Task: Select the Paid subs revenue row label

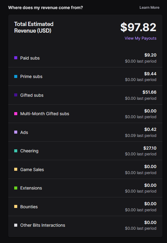Action: (30, 58)
